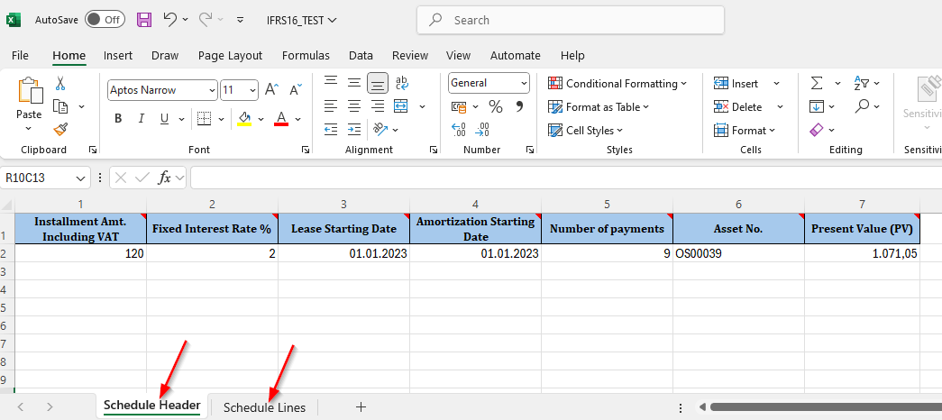The image size is (942, 420).
Task: Expand Conditional Formatting menu
Action: [x=683, y=84]
